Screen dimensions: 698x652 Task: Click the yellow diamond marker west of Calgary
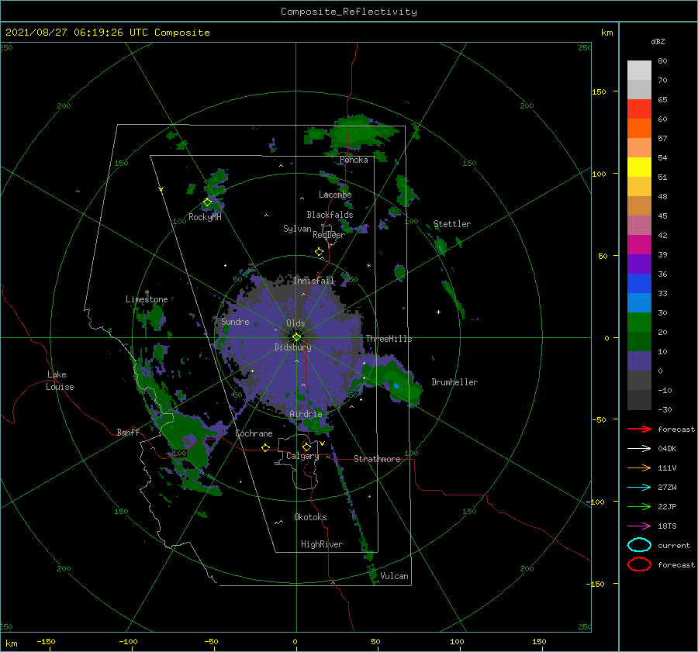coord(265,447)
